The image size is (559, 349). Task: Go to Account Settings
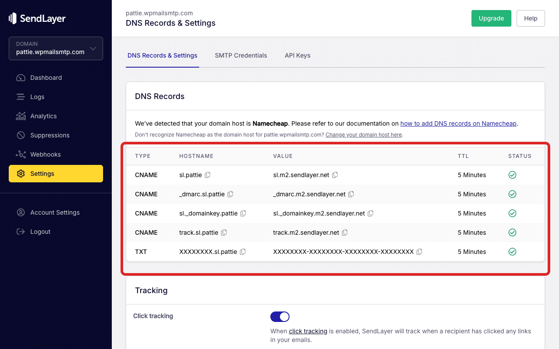56,212
